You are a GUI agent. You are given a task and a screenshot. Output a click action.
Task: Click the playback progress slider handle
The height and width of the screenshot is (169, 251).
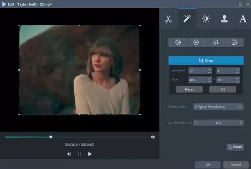click(51, 137)
